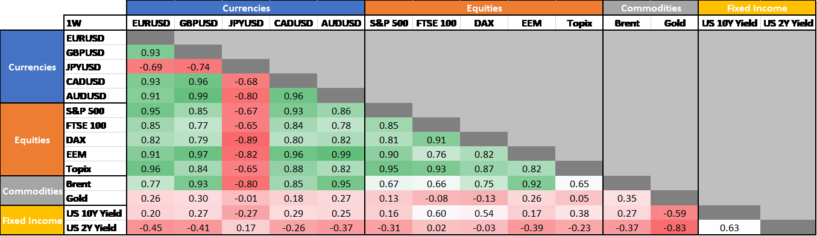The height and width of the screenshot is (236, 817).
Task: Click the -0.59 US 10Y Yield-Gold cell
Action: pos(674,213)
